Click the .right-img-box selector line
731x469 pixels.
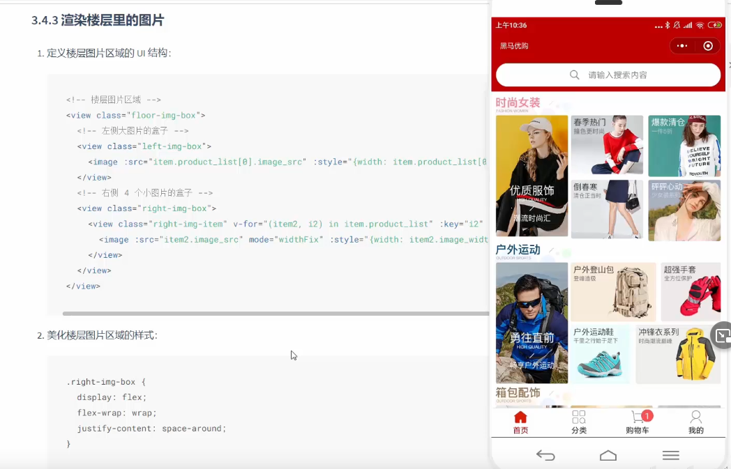[x=106, y=382]
